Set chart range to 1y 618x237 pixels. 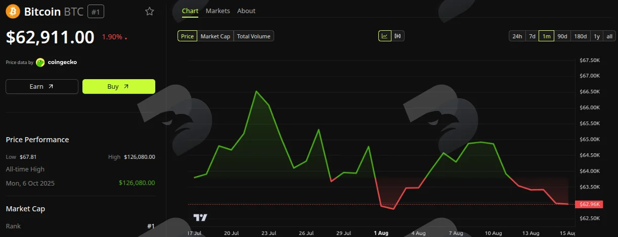pyautogui.click(x=597, y=36)
